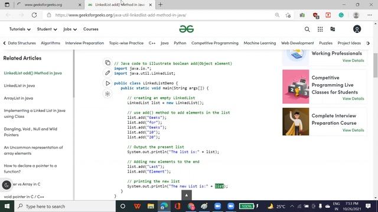Click Complete Interview Preparation course thumbnail

(x=295, y=121)
